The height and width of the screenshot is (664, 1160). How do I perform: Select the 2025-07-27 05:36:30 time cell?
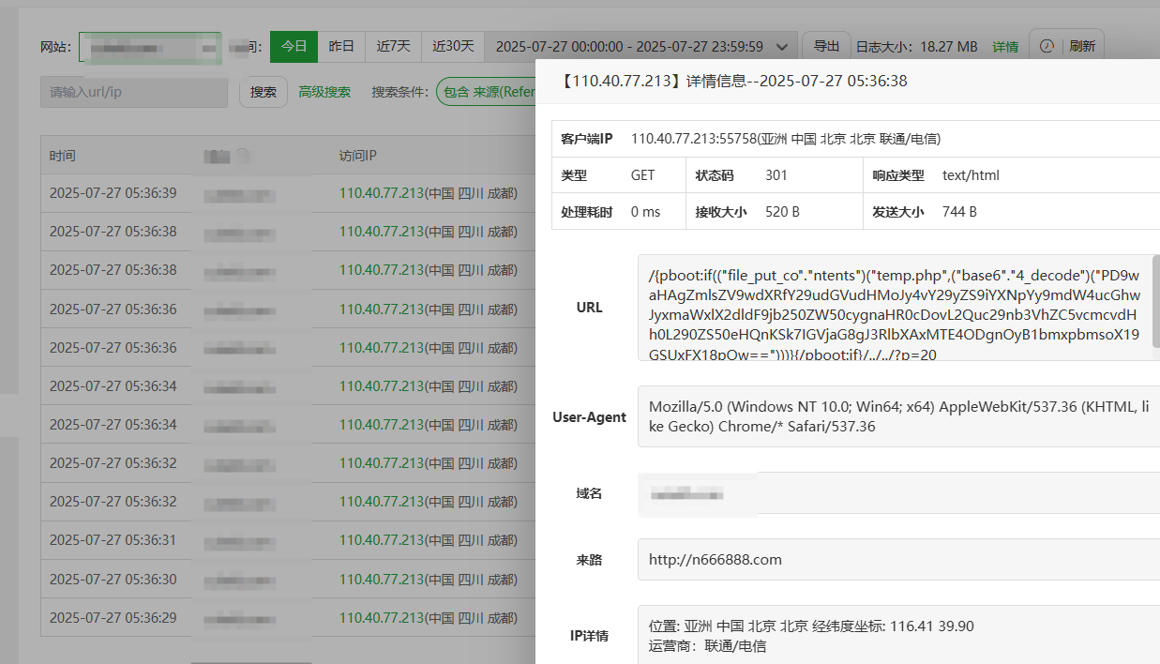[x=113, y=579]
